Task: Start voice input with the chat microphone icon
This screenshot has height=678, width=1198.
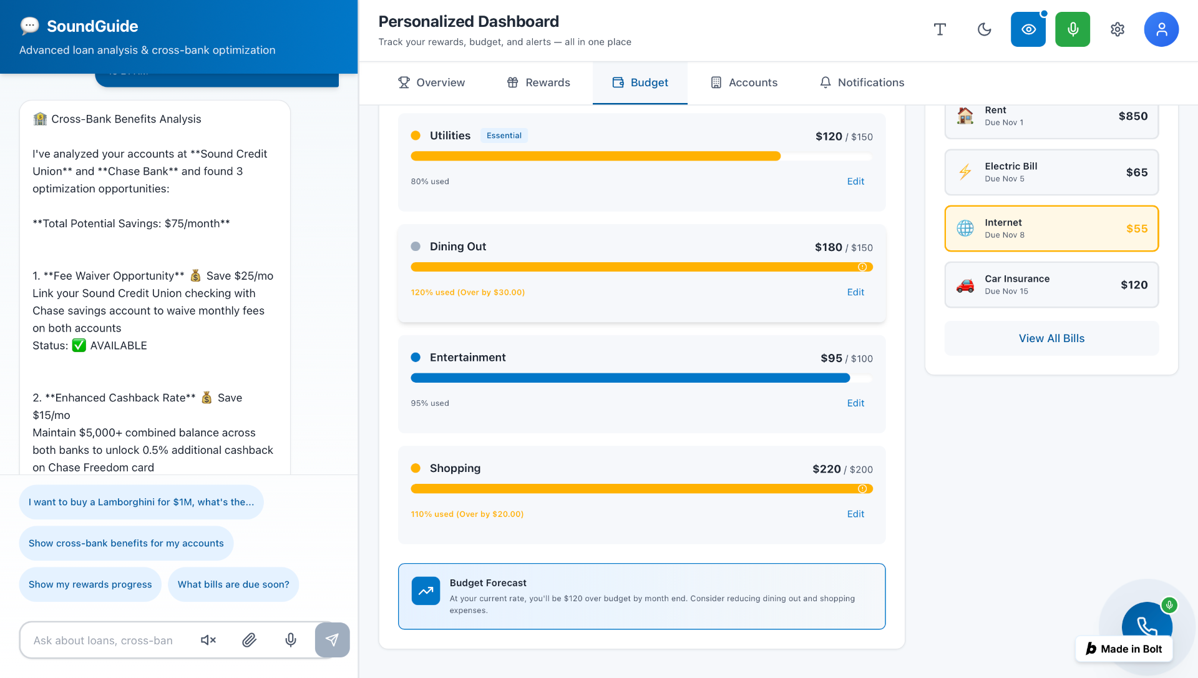Action: 291,640
